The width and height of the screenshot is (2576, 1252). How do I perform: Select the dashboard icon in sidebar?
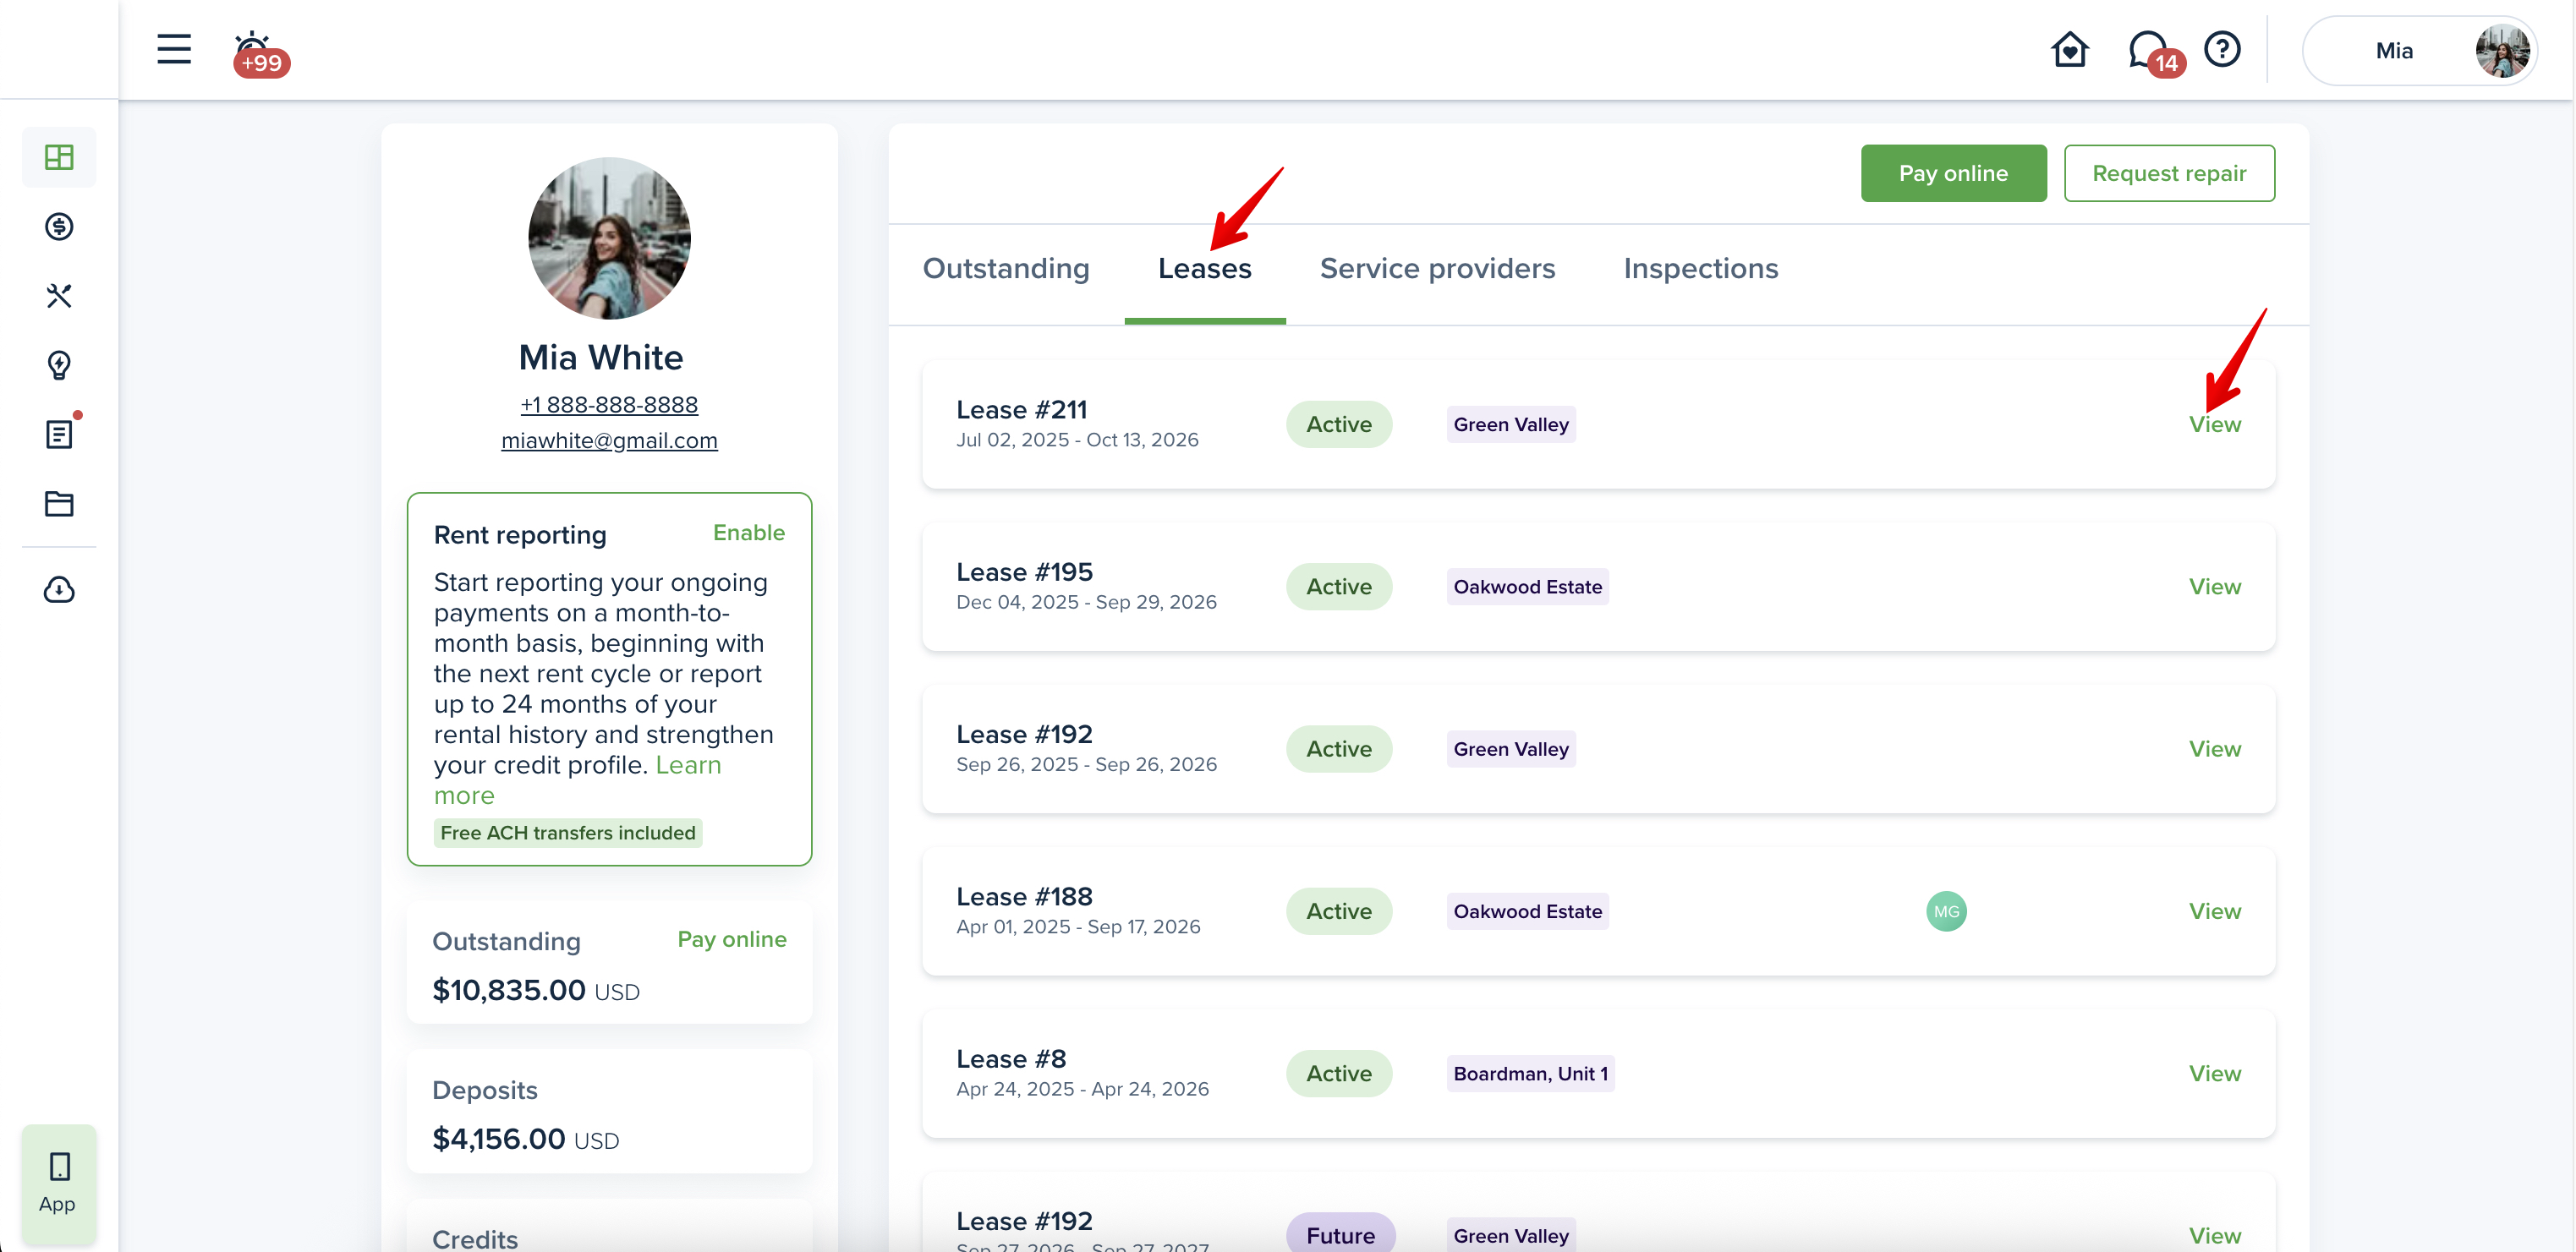tap(59, 157)
